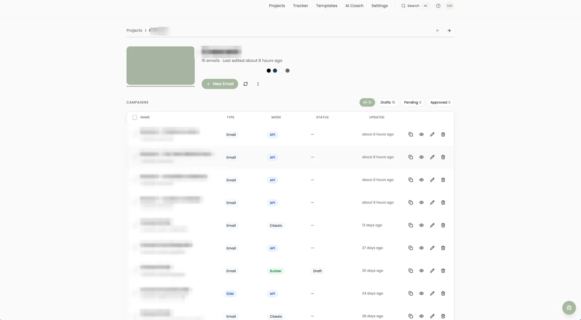Sort by the UPDATED column header
Image resolution: width=581 pixels, height=320 pixels.
pyautogui.click(x=377, y=118)
